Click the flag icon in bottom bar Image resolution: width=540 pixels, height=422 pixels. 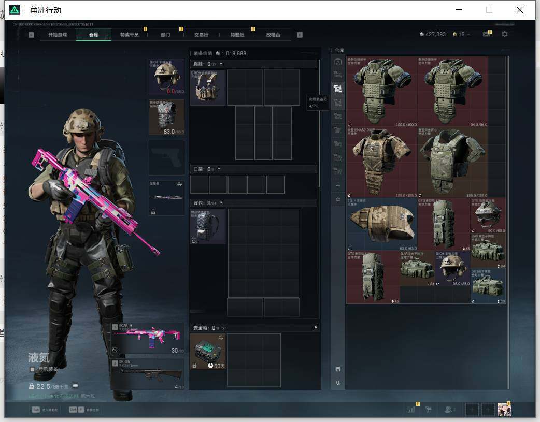[x=429, y=410]
